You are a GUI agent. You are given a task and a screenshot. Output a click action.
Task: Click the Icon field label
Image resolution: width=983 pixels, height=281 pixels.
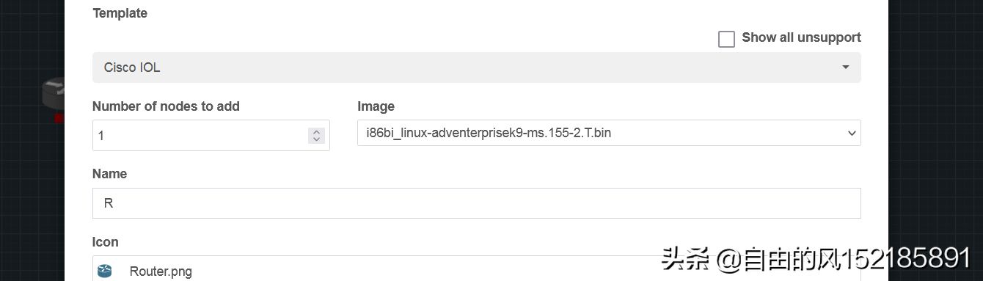tap(105, 242)
